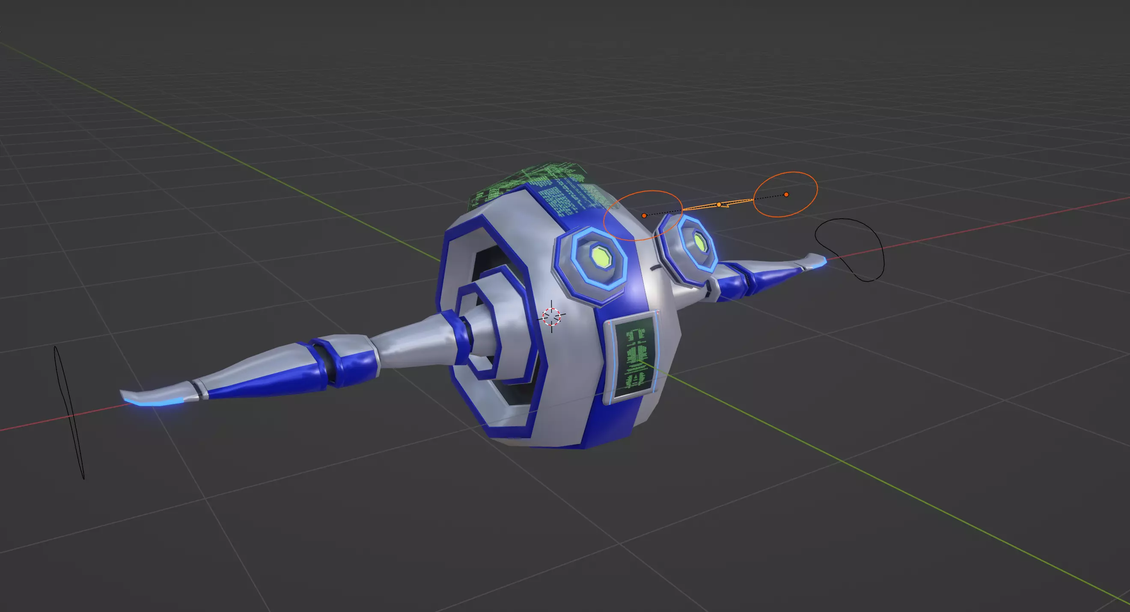The width and height of the screenshot is (1130, 612).
Task: Click the robot's right yellow-green eye
Action: pos(700,242)
